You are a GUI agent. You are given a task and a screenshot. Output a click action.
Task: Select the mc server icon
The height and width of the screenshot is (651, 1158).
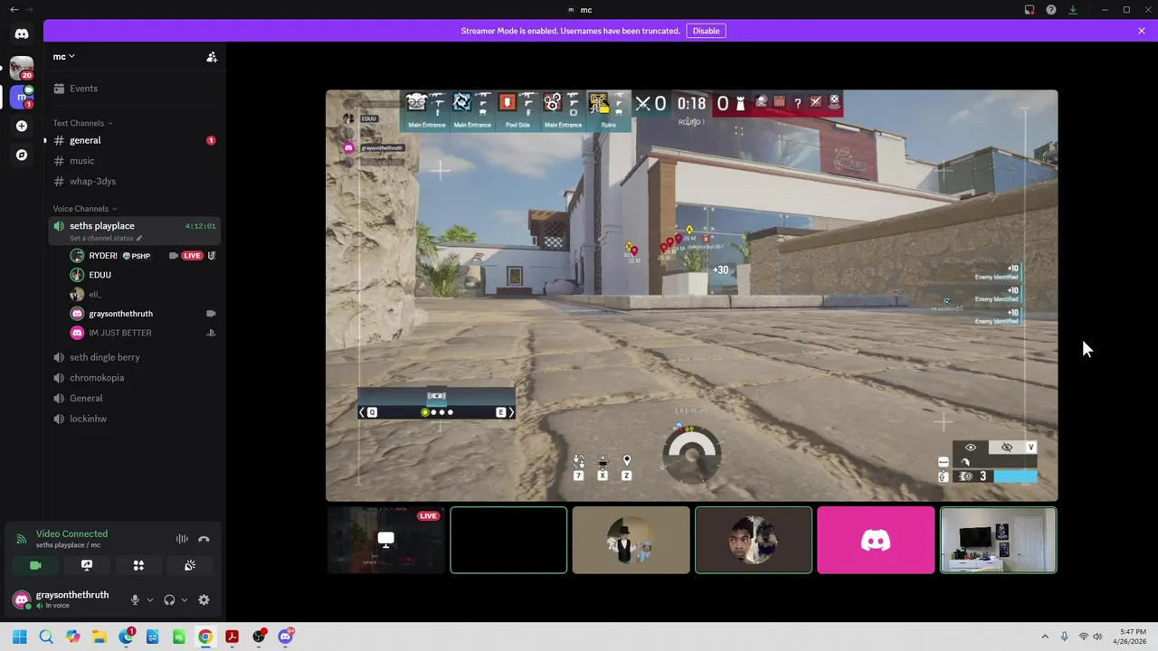tap(22, 96)
